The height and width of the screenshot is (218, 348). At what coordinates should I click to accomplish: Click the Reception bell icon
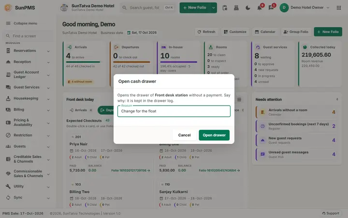8,62
